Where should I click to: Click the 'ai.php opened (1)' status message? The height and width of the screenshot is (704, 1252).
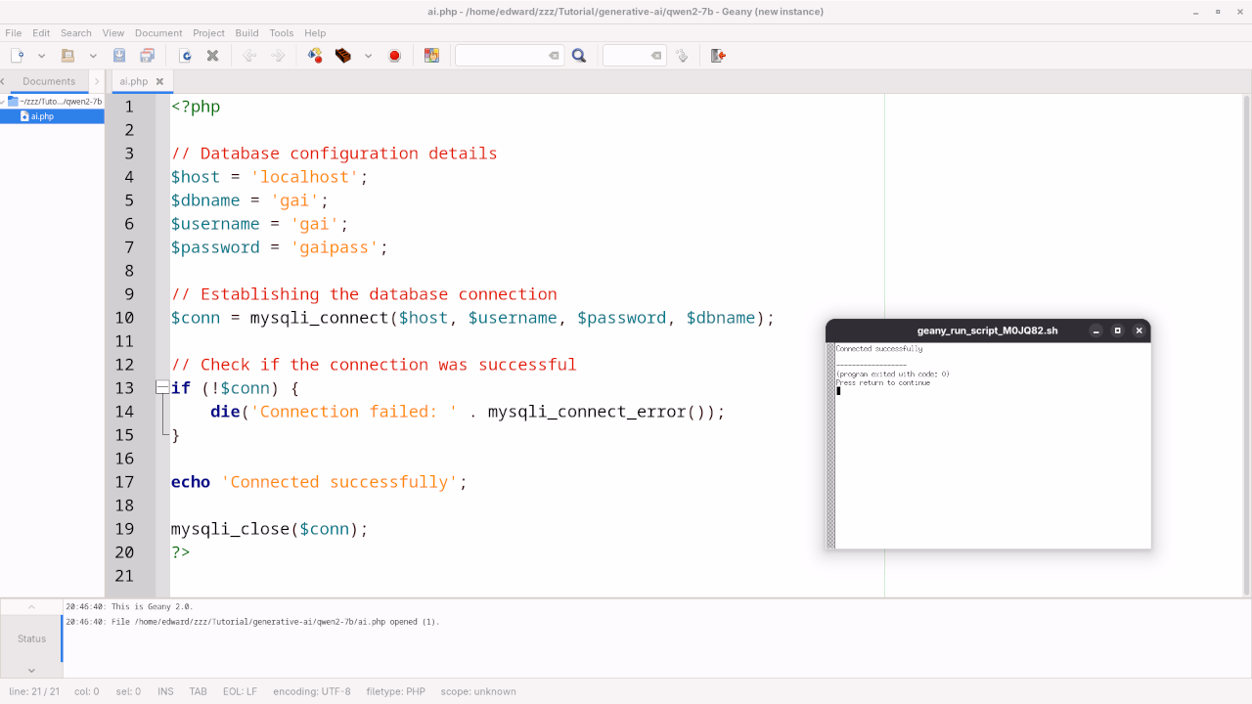click(x=252, y=621)
